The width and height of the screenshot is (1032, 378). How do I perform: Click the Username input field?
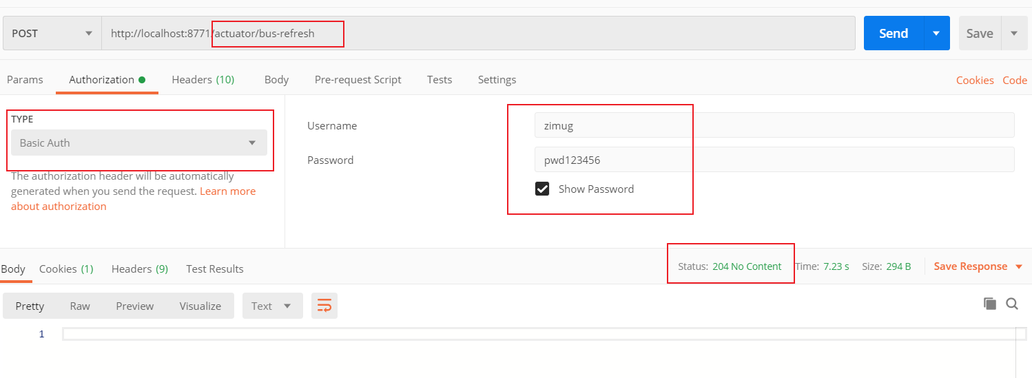click(774, 125)
